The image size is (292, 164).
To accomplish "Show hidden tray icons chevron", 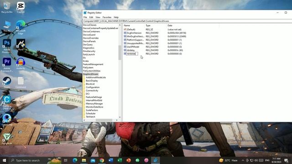I will pyautogui.click(x=243, y=160).
